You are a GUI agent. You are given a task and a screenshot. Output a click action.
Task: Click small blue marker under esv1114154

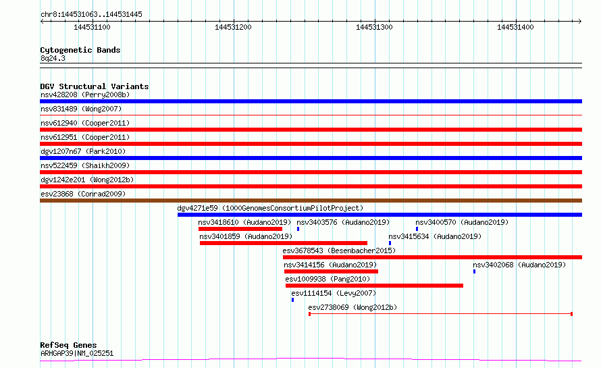coord(293,300)
